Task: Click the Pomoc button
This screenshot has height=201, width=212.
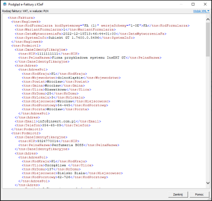Action: pos(199,194)
